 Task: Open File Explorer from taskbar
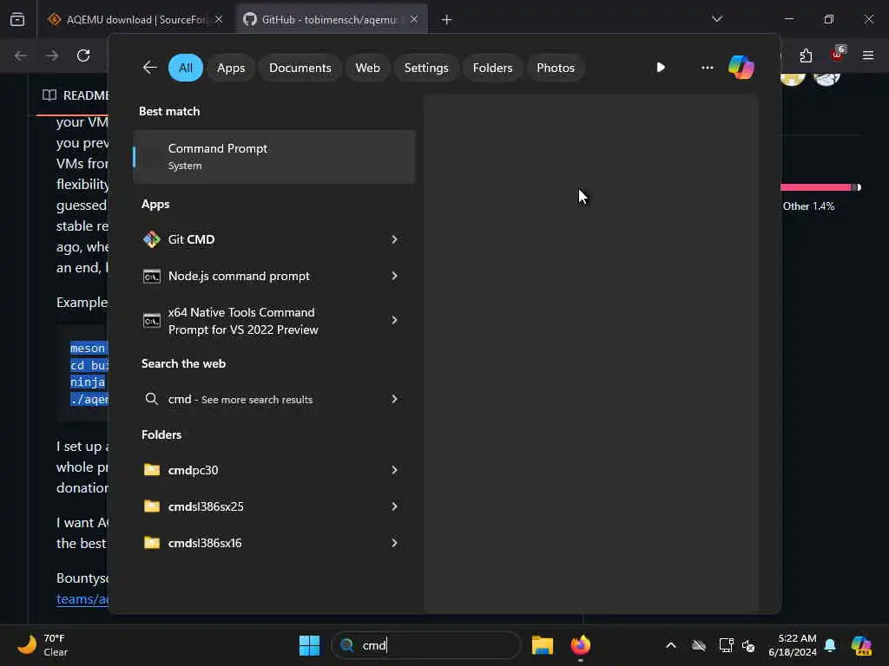click(543, 645)
